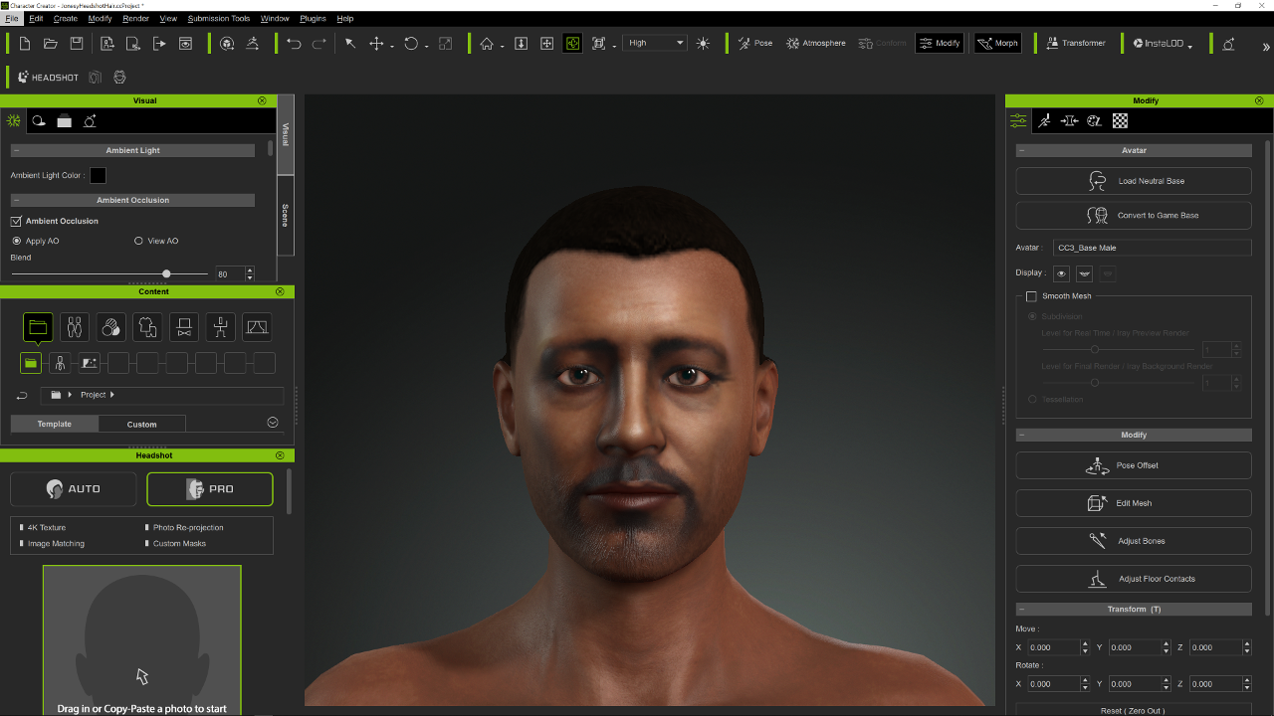
Task: Toggle the avatar display eye icon
Action: pos(1061,272)
